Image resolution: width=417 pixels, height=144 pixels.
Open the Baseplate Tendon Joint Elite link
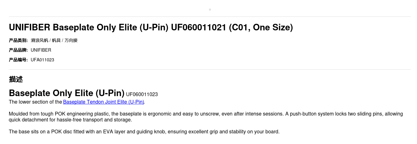pyautogui.click(x=103, y=102)
